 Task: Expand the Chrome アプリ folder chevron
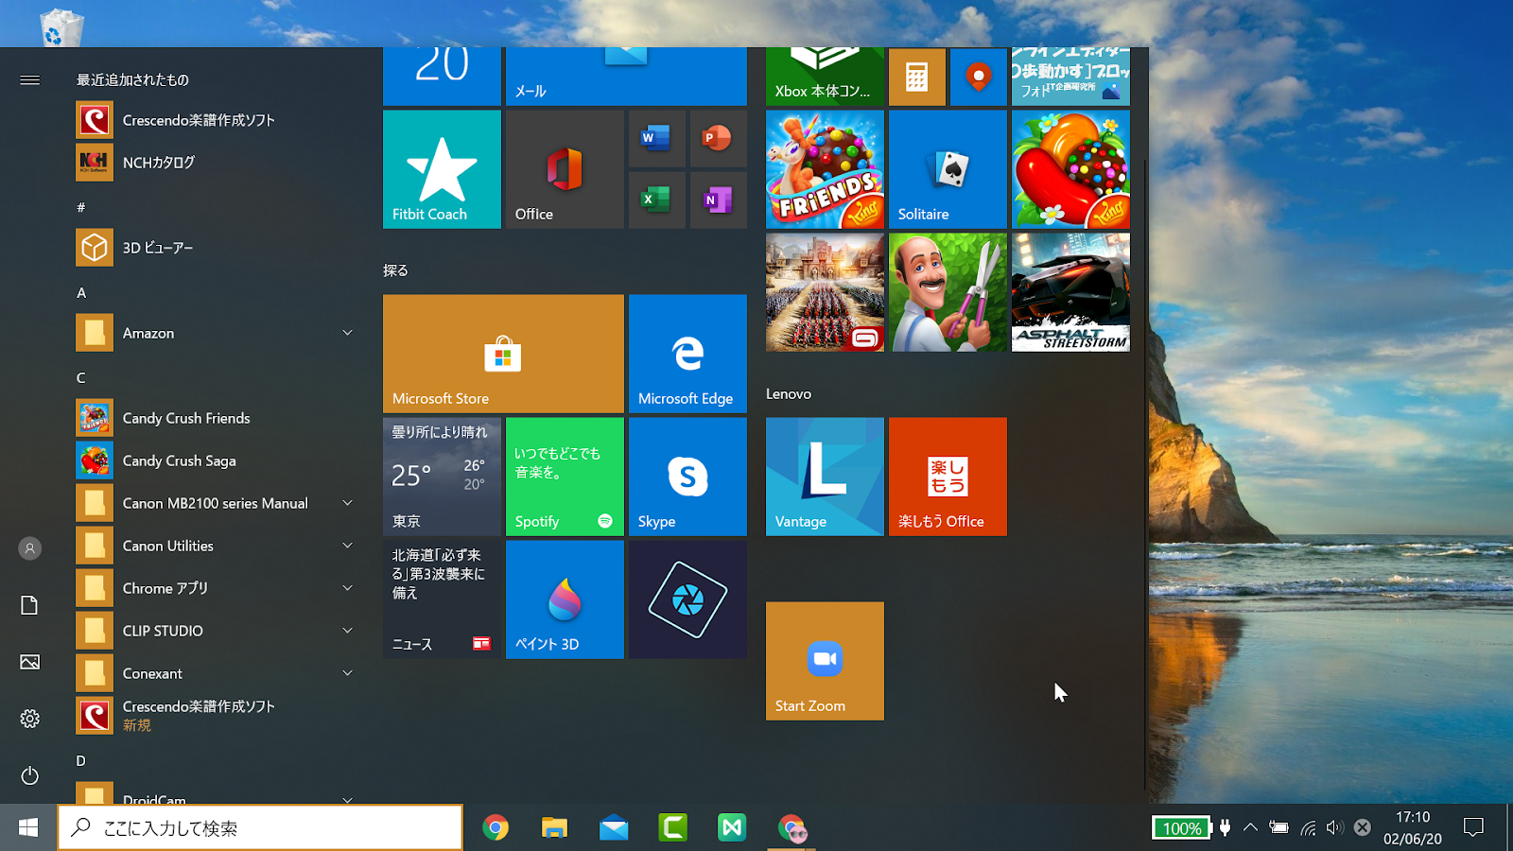347,588
